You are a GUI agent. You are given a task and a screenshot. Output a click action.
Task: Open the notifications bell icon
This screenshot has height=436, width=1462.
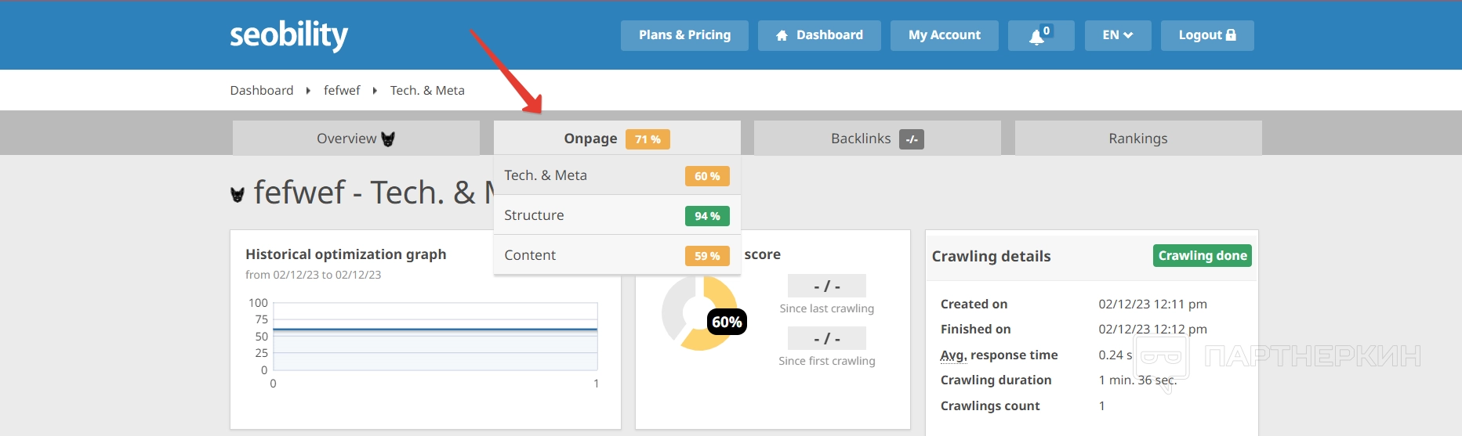pyautogui.click(x=1037, y=36)
